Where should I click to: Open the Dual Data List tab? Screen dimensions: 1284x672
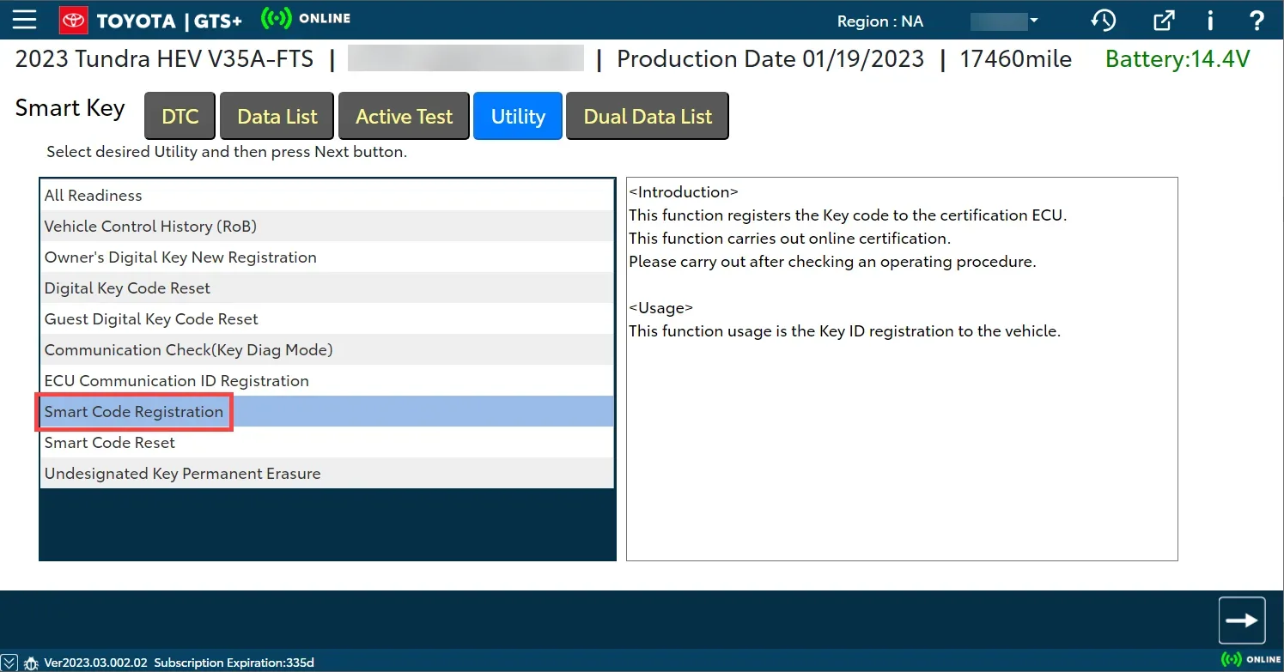click(648, 116)
